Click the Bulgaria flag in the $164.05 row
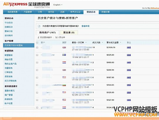The height and width of the screenshot is (120, 159). pyautogui.click(x=64, y=85)
